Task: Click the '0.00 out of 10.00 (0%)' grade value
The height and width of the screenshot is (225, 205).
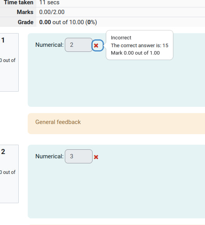Action: (68, 22)
